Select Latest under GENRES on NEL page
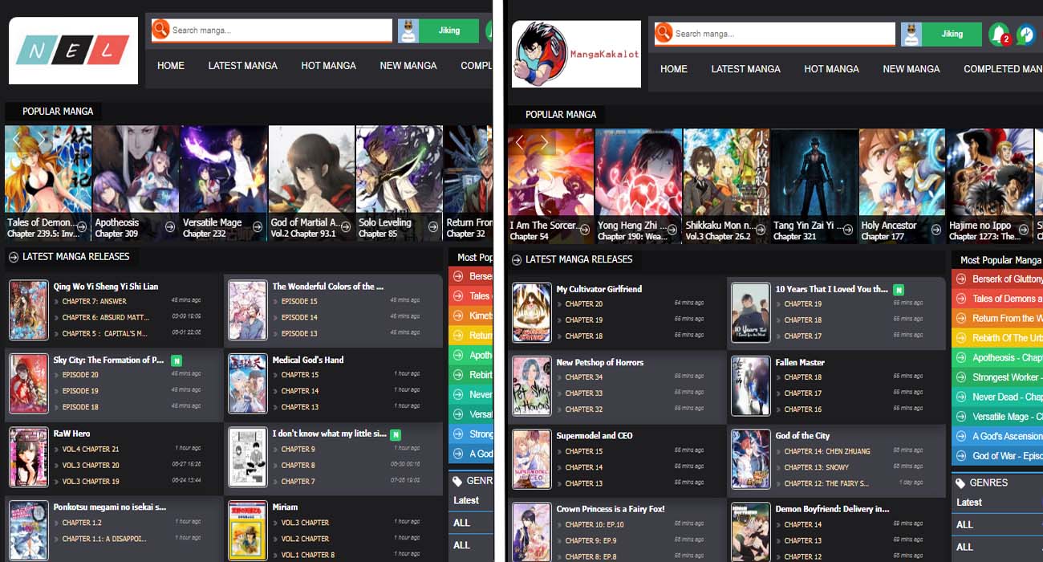Screen dimensions: 1043x562 [x=466, y=500]
